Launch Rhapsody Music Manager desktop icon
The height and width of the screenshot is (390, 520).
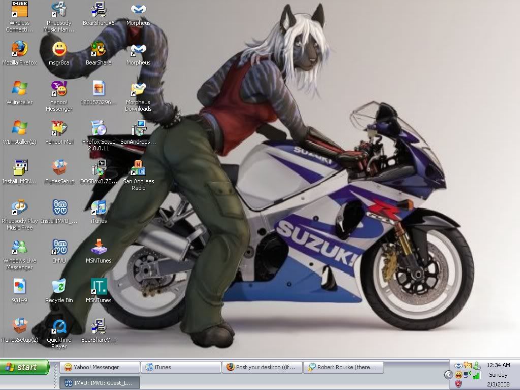point(59,17)
